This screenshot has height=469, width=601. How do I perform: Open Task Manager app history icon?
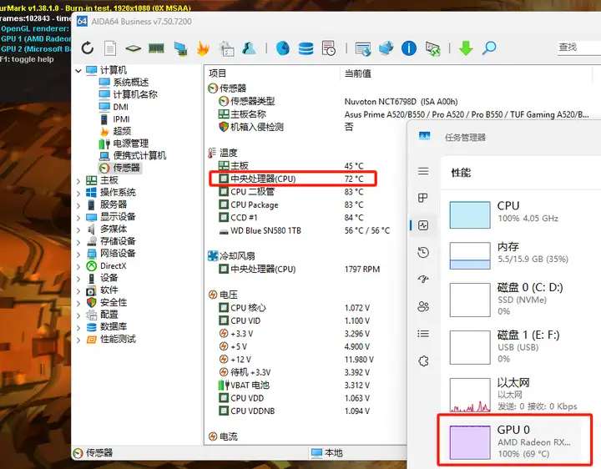coord(423,253)
